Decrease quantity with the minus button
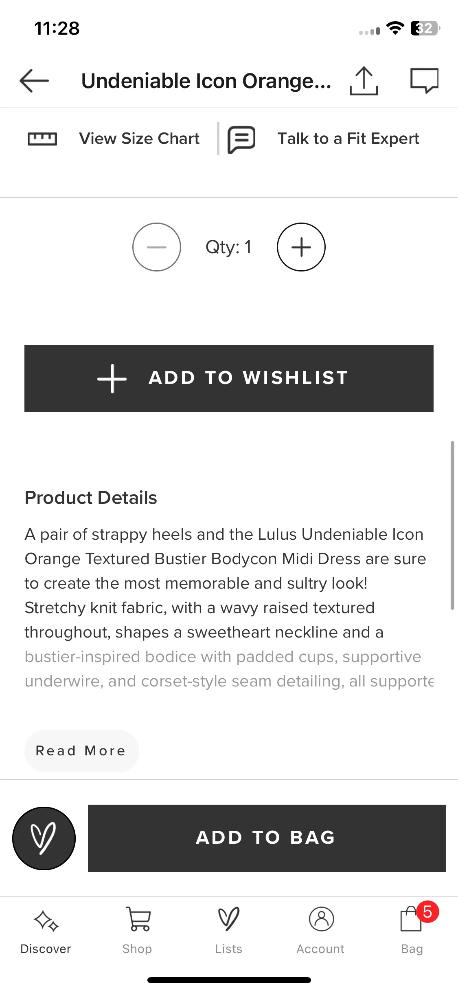The height and width of the screenshot is (993, 458). 157,247
